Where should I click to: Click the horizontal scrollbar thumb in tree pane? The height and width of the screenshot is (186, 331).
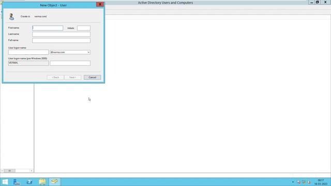click(x=9, y=171)
